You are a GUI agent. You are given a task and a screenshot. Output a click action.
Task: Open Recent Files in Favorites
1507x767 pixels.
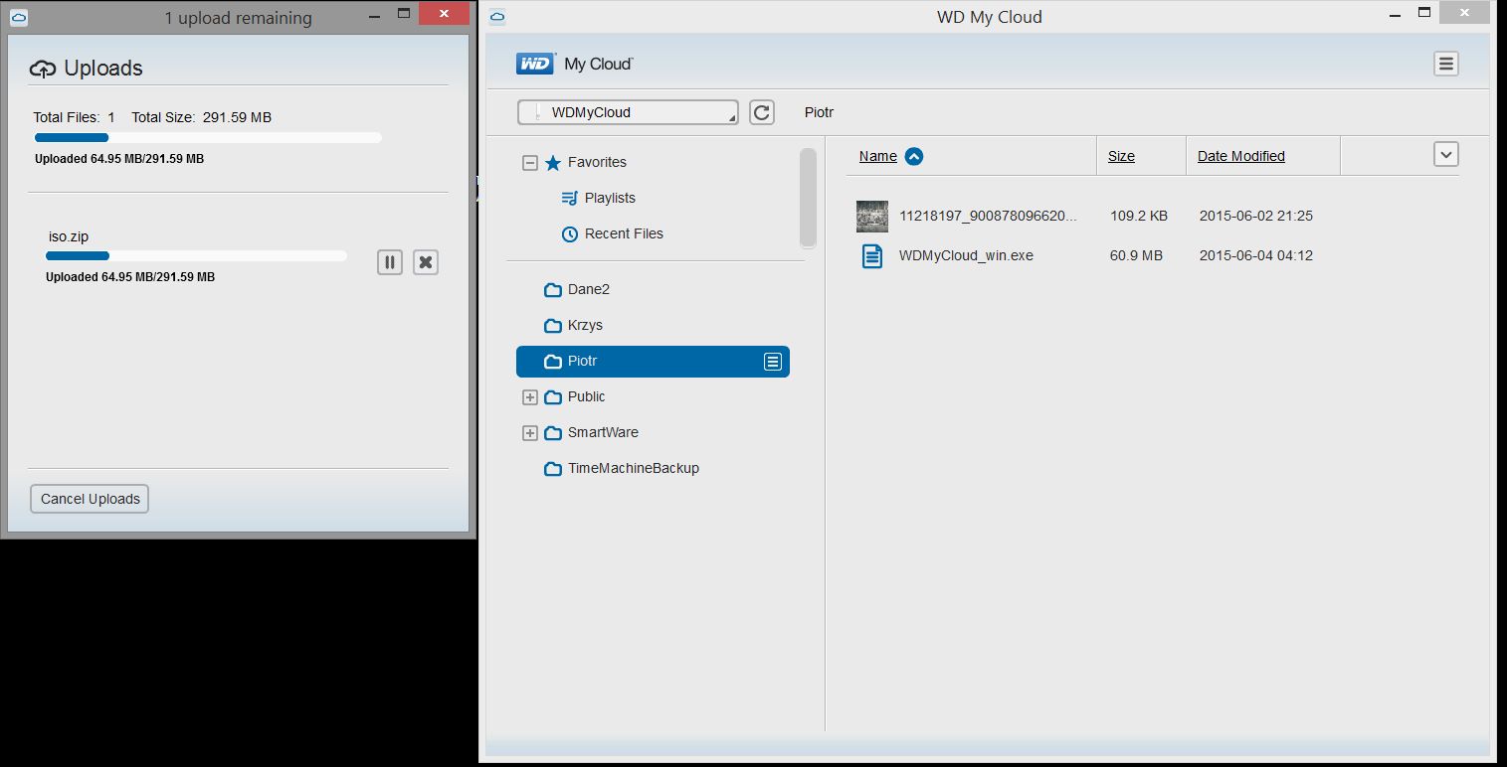624,233
